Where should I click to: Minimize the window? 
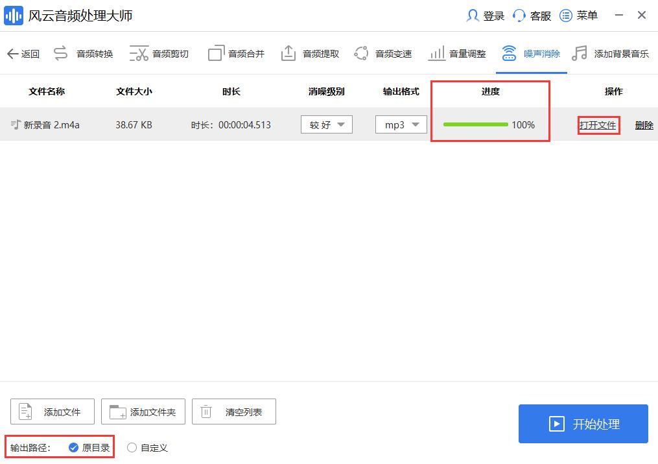619,15
